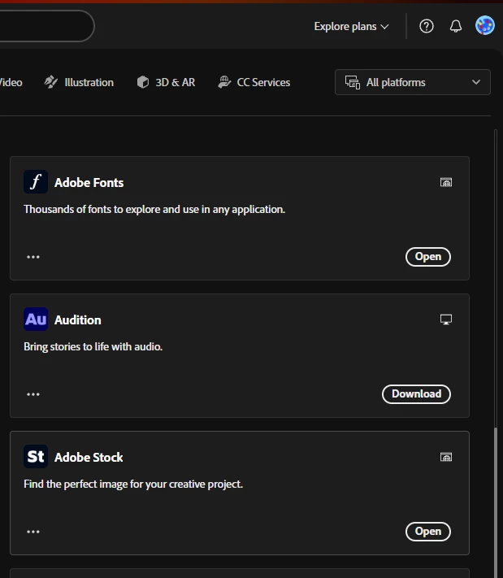Click the Illustration category brush icon
503x578 pixels.
(51, 82)
